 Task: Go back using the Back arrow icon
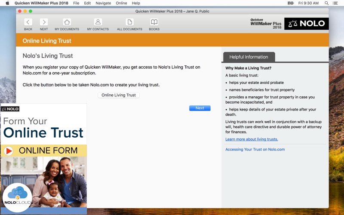[28, 22]
